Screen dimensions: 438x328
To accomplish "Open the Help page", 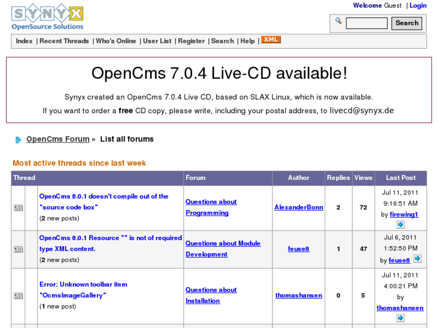I will 248,41.
